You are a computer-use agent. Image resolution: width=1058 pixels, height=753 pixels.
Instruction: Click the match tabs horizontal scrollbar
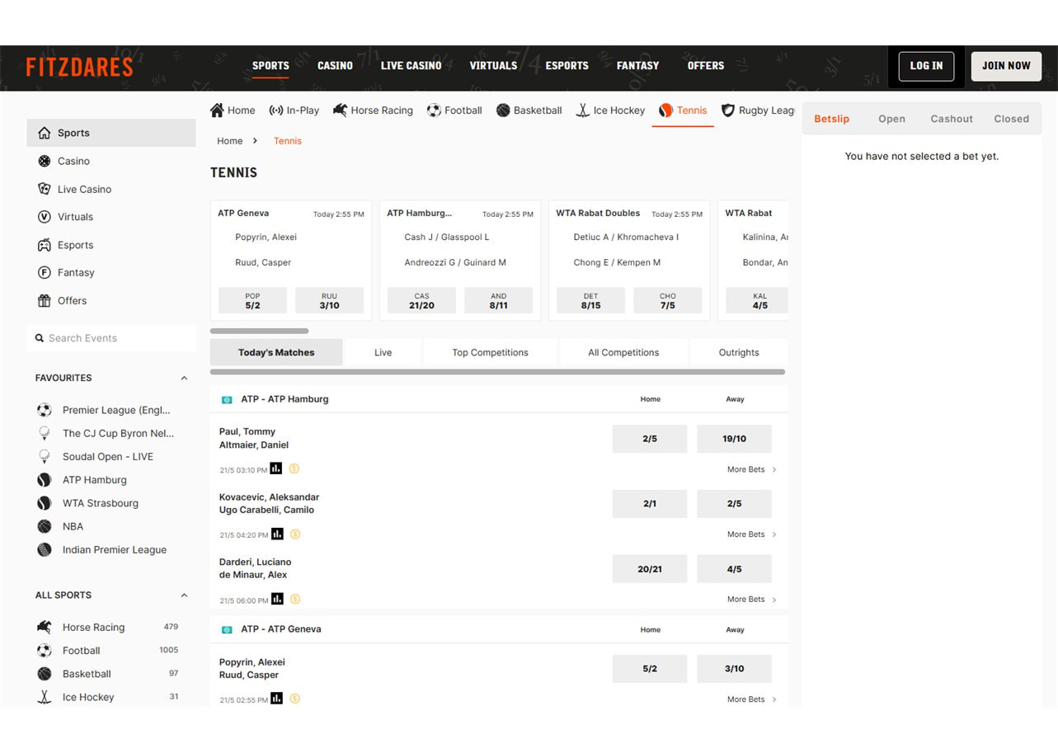tap(497, 372)
